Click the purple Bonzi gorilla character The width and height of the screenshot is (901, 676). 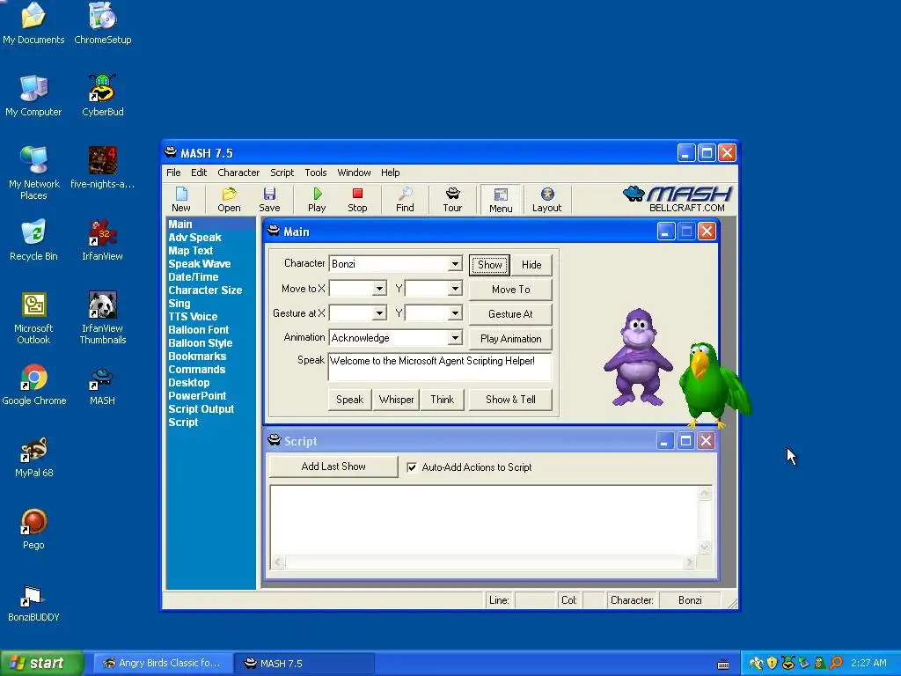[x=638, y=357]
